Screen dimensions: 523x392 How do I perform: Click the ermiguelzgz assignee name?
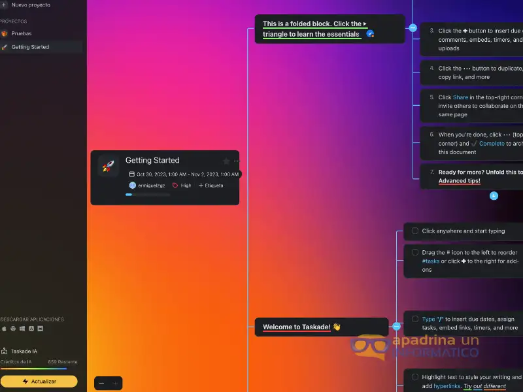tap(152, 186)
